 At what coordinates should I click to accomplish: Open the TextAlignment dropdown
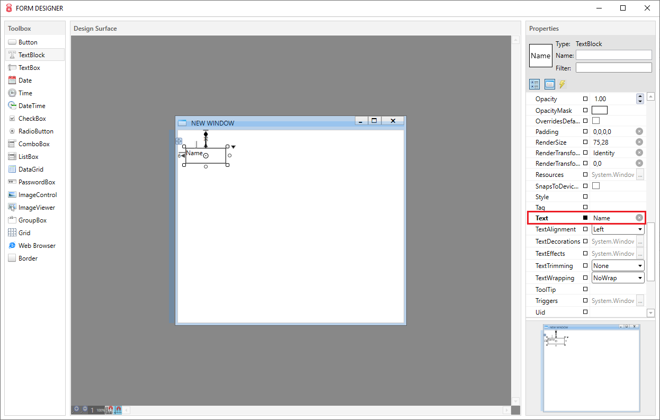pyautogui.click(x=640, y=229)
